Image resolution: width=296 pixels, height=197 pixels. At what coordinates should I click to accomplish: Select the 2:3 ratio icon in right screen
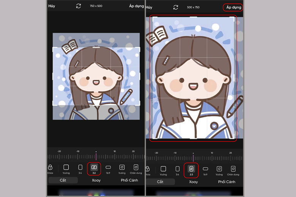[192, 169]
